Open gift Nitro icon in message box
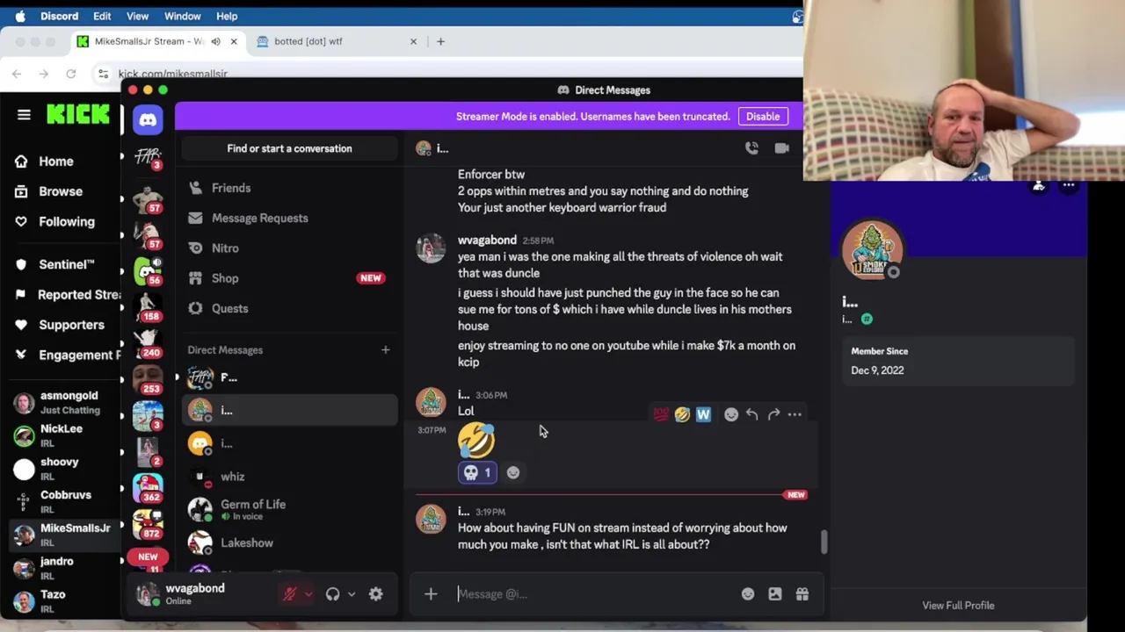 802,594
